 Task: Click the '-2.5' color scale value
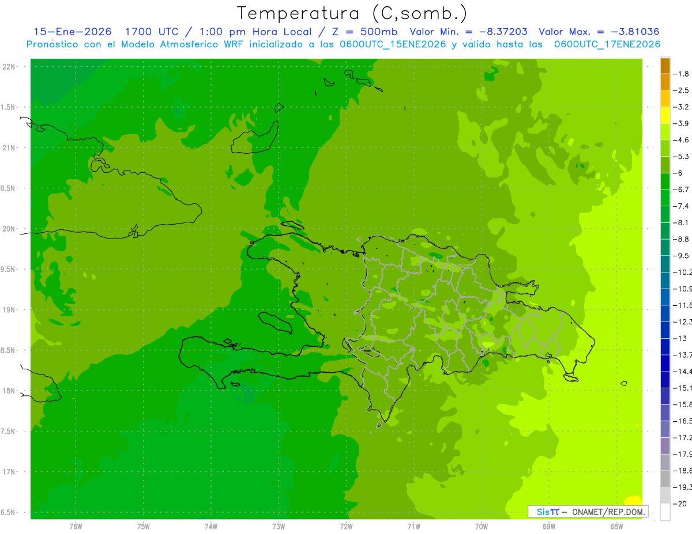(681, 90)
